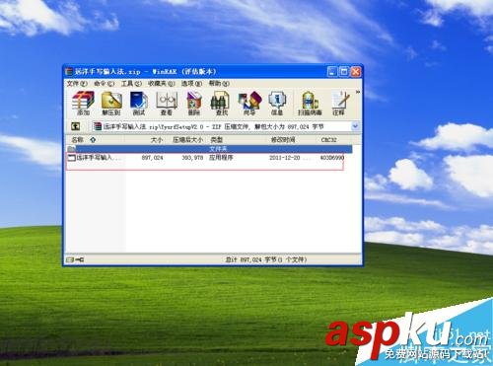493x366 pixels.
Task: Sort by Modified Time (修改时间) column header
Action: 283,140
